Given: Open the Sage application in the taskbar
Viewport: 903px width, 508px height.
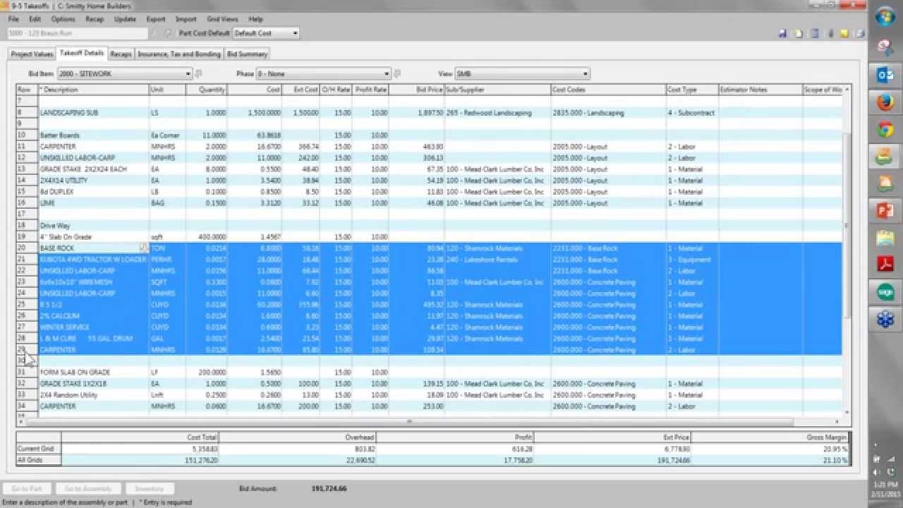Looking at the screenshot, I should coord(885,291).
